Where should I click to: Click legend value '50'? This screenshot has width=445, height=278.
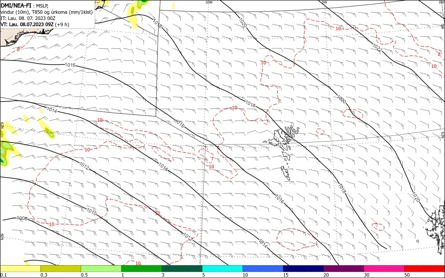pyautogui.click(x=407, y=275)
